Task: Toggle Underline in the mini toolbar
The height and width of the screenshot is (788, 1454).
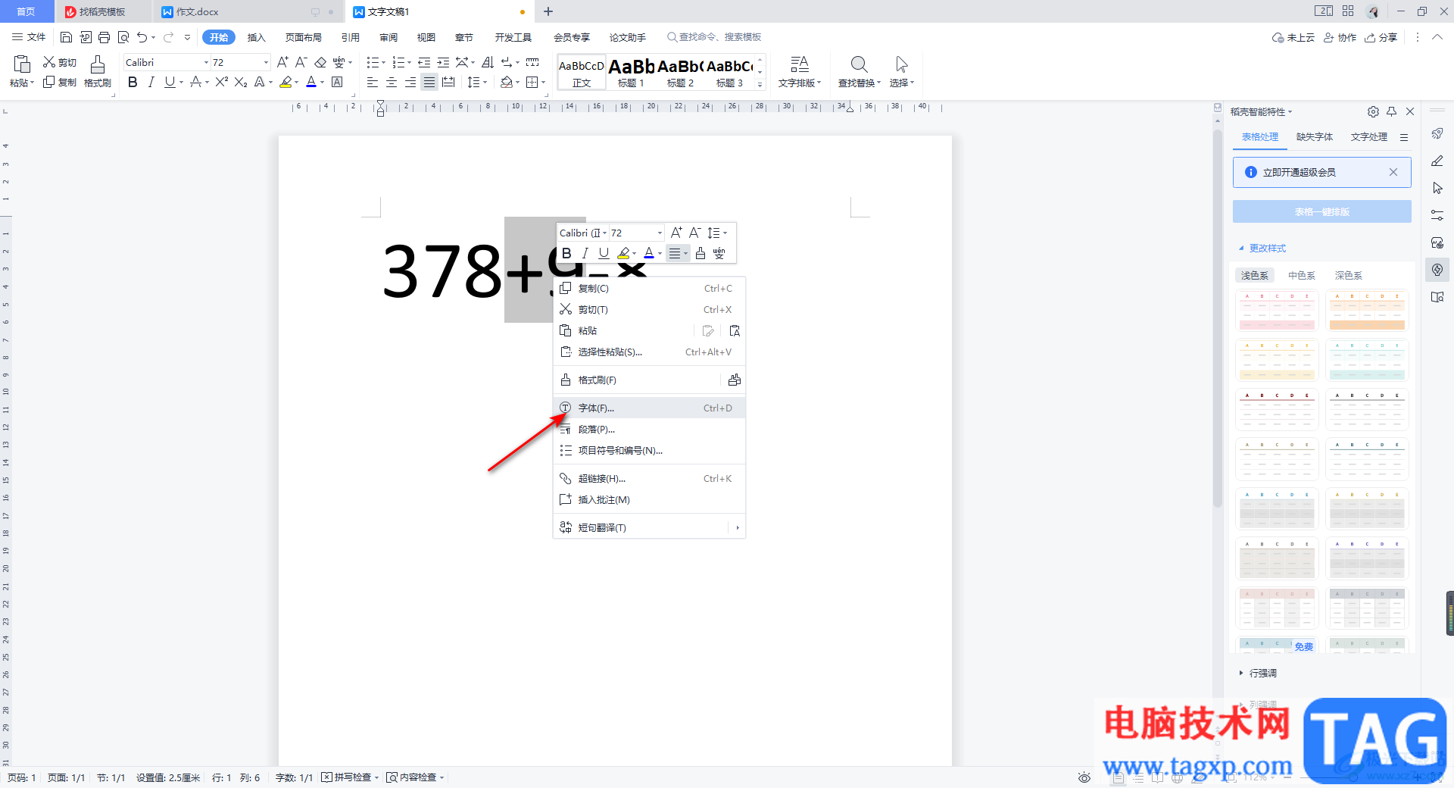Action: pyautogui.click(x=604, y=253)
